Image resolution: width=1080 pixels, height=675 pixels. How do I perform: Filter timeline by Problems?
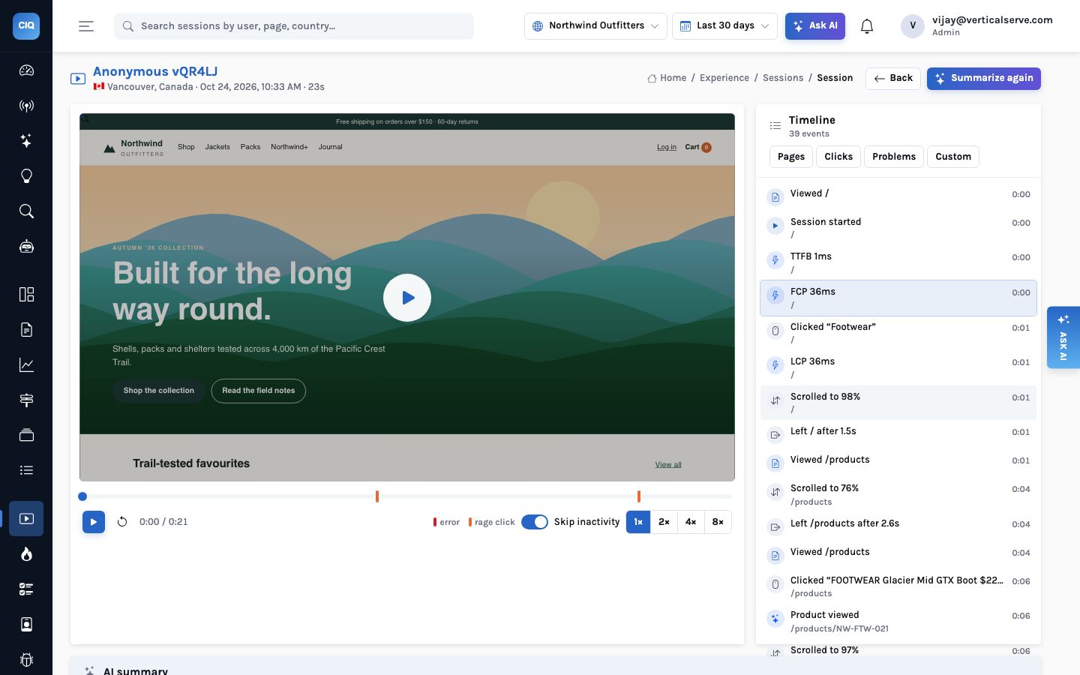894,157
